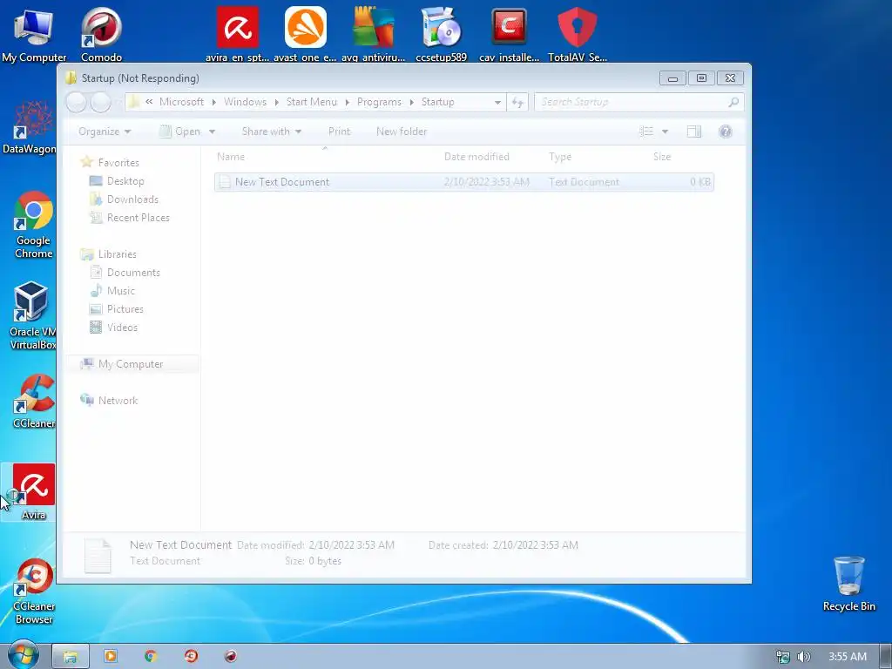Open the network tray icon

point(783,657)
